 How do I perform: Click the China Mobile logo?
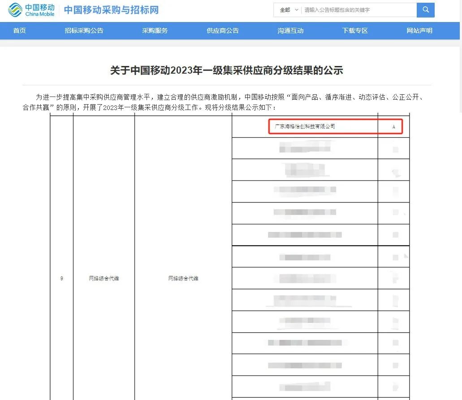[x=31, y=10]
